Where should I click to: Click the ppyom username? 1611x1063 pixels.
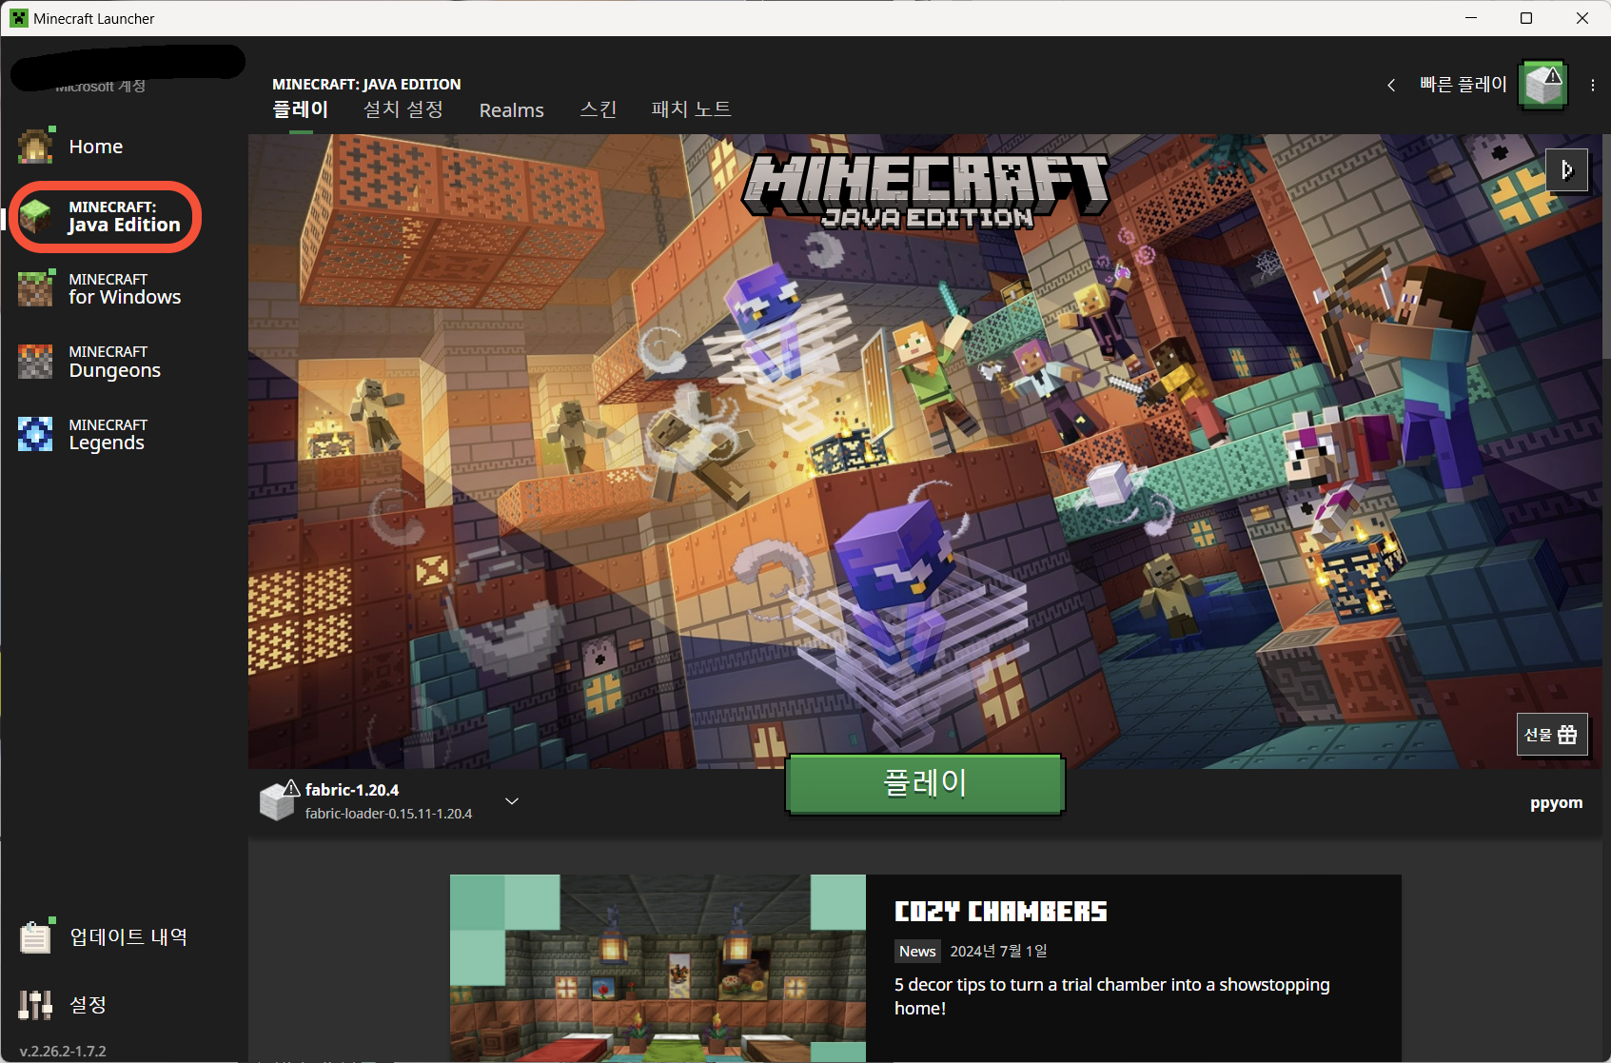click(1556, 803)
